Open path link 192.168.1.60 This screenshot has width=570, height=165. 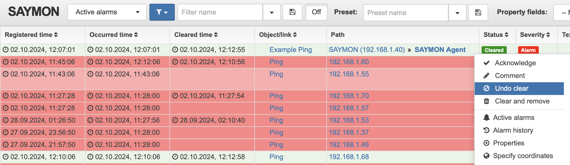349,62
